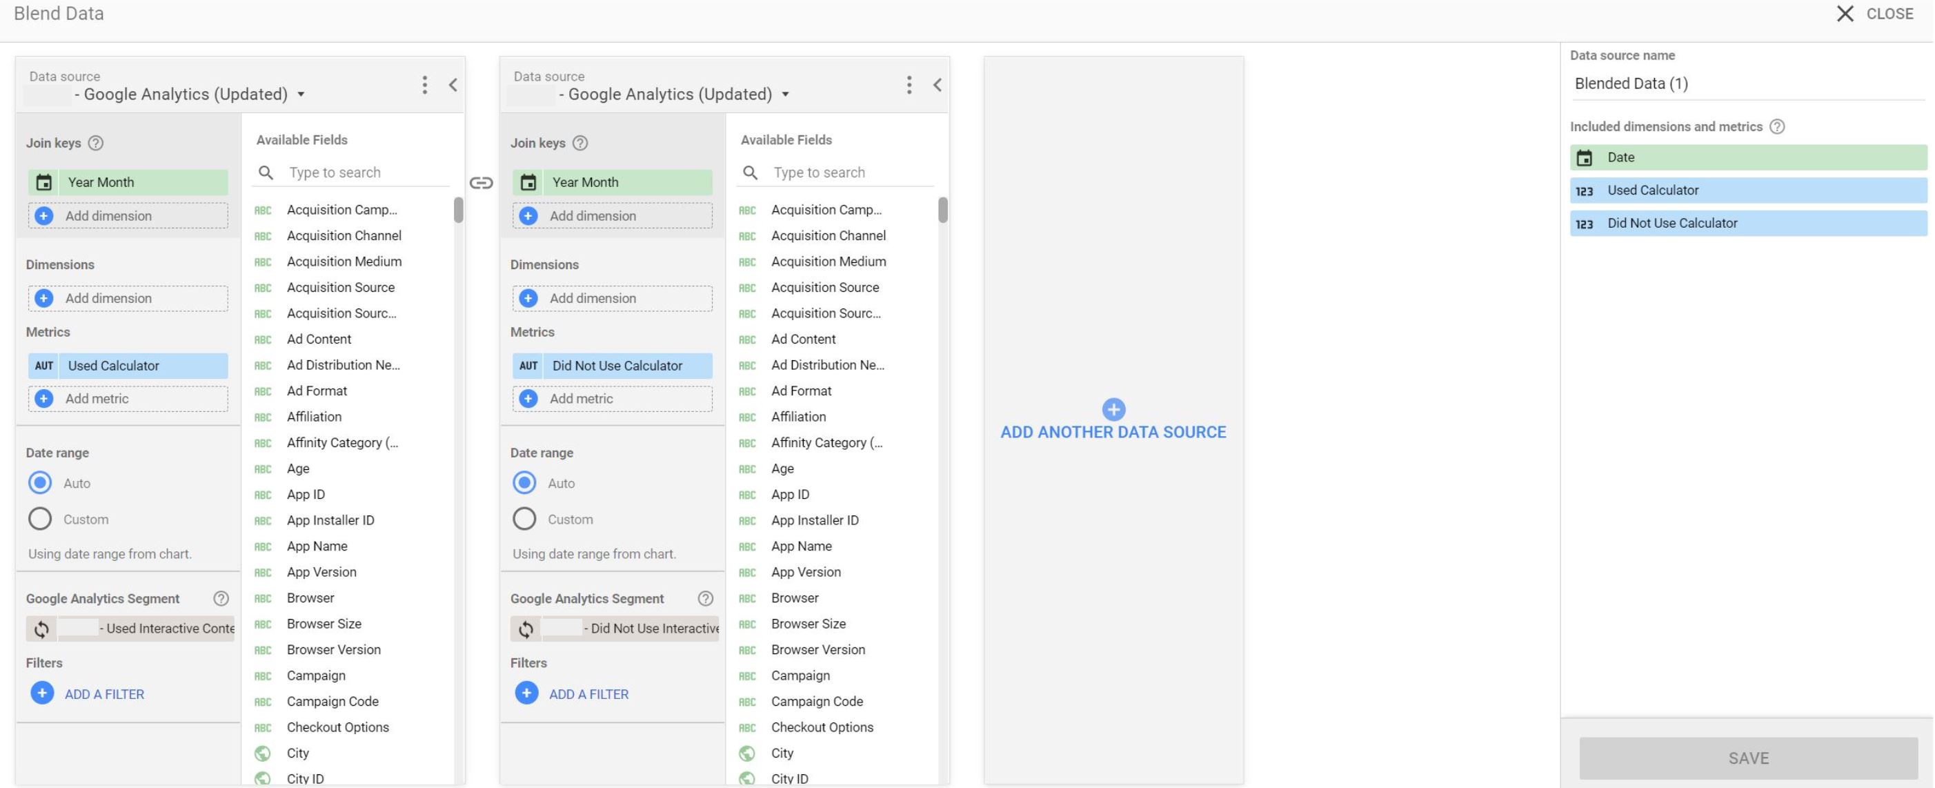Screen dimensions: 1935x788
Task: Click the link icon joining the two data sources
Action: [x=482, y=183]
